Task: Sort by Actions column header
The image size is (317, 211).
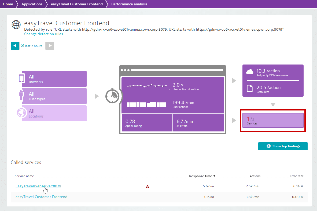Action: point(255,176)
